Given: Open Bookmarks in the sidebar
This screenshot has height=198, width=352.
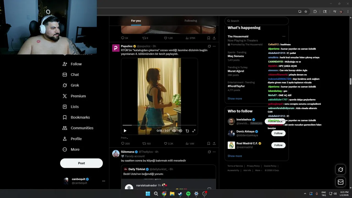Looking at the screenshot, I should [76, 117].
